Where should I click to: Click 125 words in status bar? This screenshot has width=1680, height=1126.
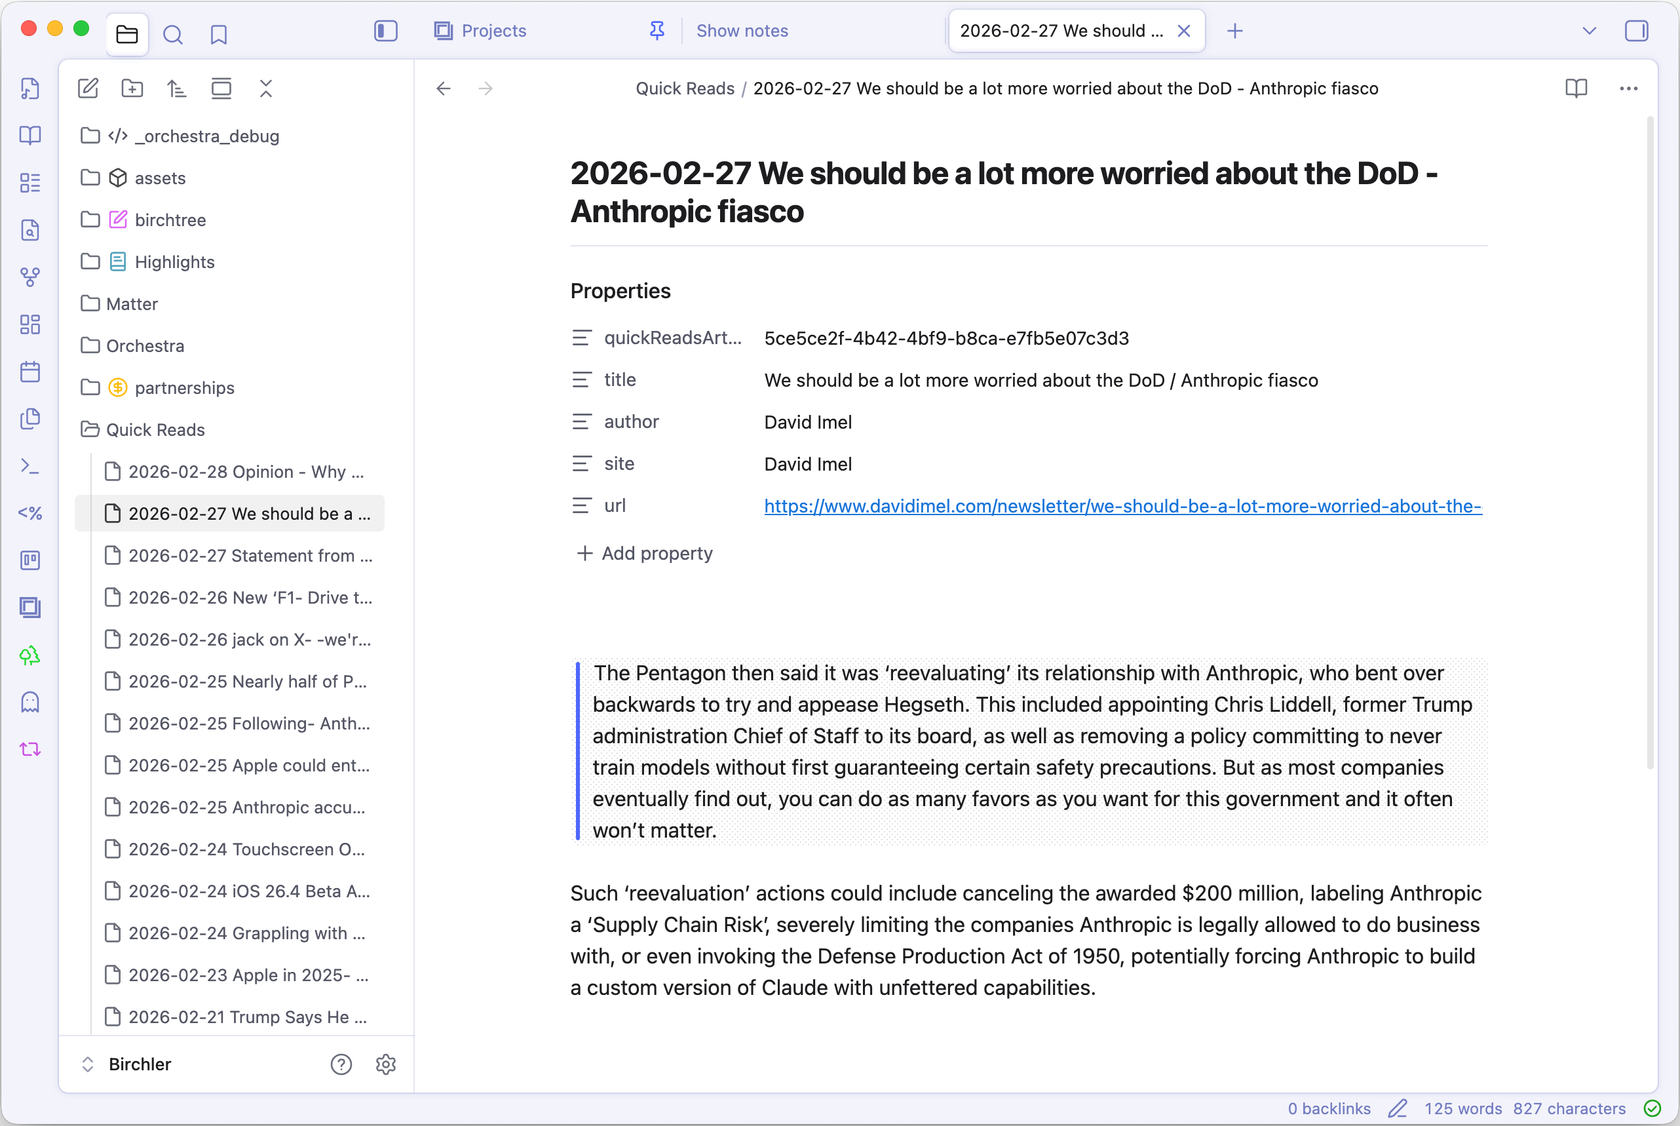click(x=1462, y=1109)
